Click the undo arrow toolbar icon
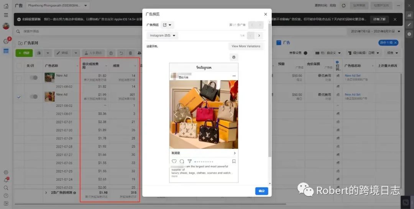 (x=121, y=53)
